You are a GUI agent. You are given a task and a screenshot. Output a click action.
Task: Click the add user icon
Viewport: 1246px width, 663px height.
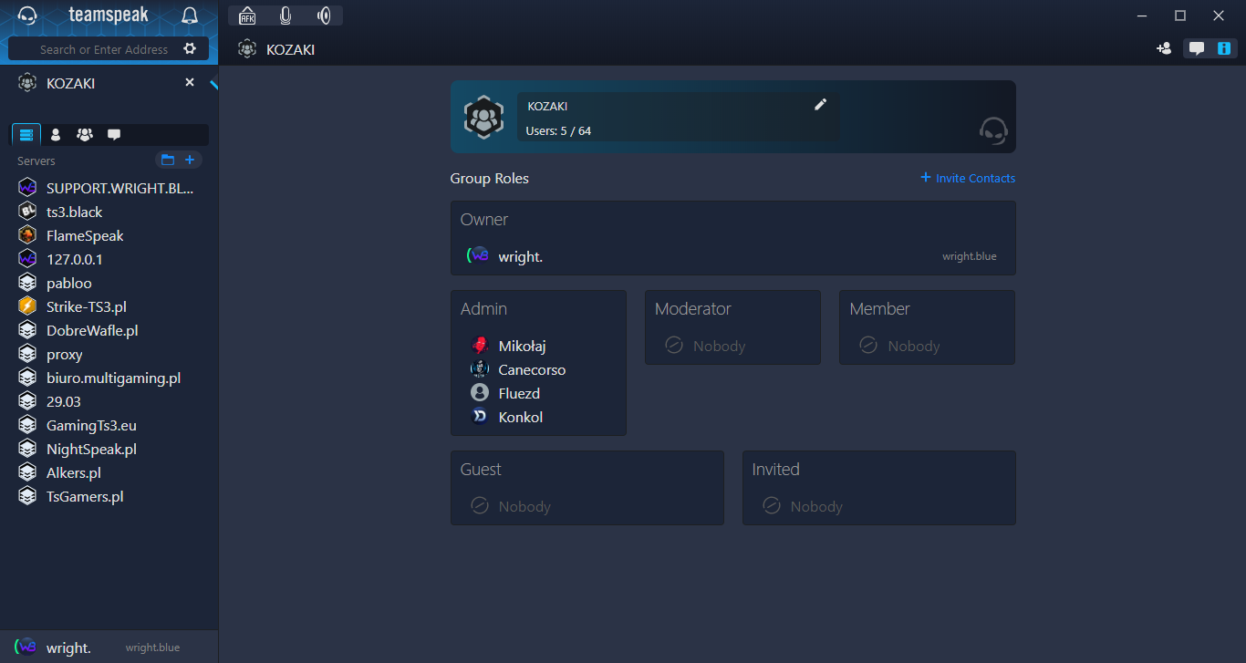(x=1164, y=49)
